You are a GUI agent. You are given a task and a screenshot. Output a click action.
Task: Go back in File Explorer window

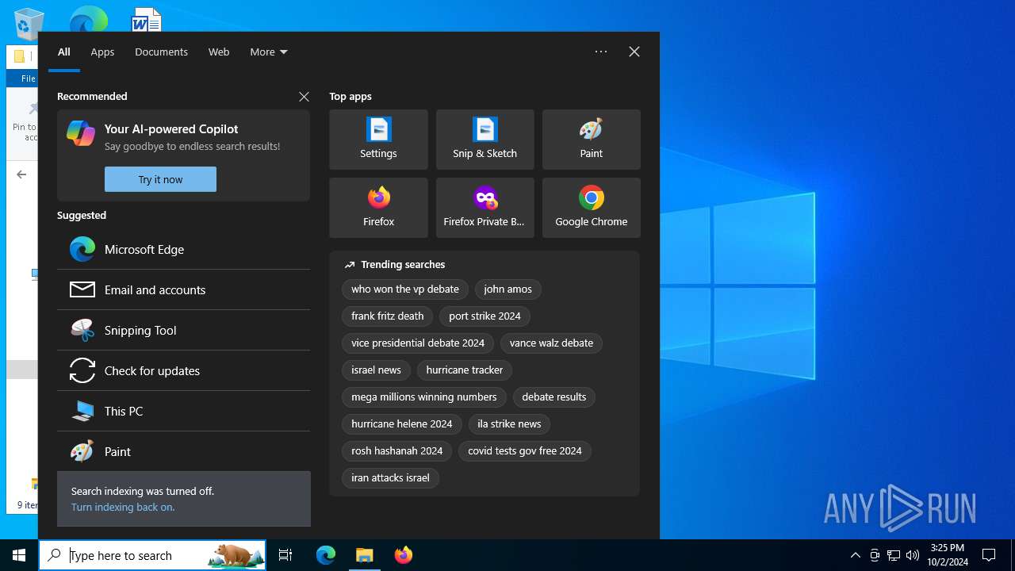[x=21, y=174]
